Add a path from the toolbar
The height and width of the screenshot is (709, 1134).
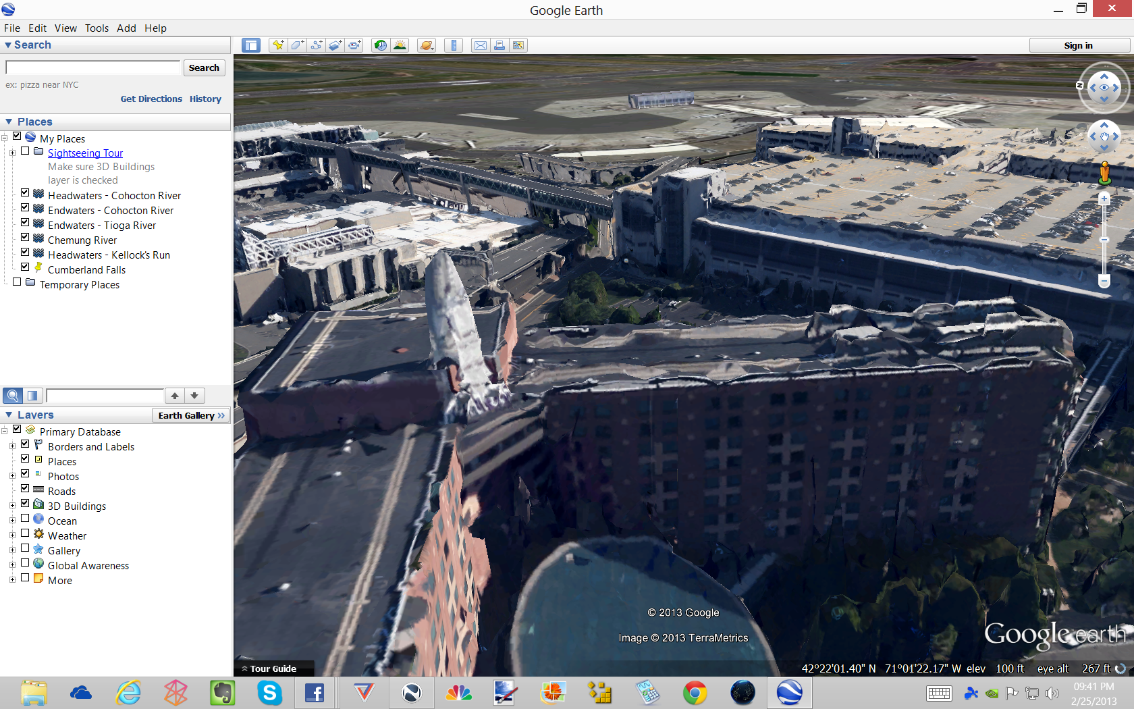coord(316,45)
